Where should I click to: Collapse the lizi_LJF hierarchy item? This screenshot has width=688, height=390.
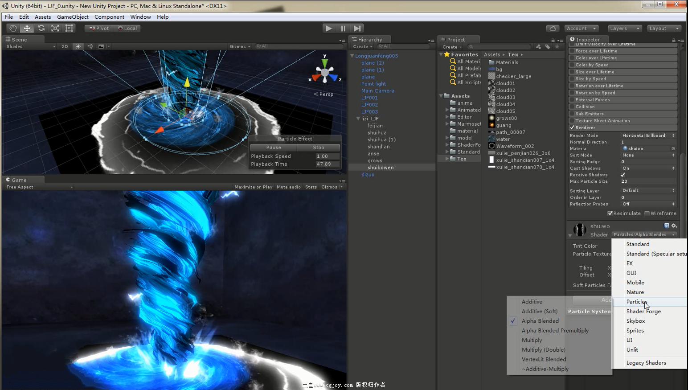358,119
